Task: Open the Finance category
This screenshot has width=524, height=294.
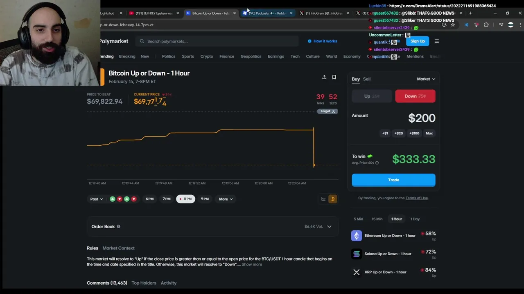Action: click(x=227, y=56)
